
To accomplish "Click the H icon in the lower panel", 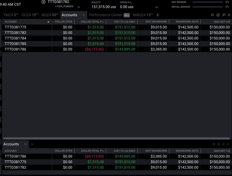I will point(214,144).
